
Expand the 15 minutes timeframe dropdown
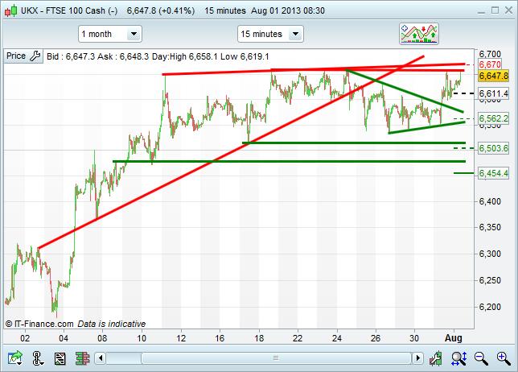click(296, 34)
